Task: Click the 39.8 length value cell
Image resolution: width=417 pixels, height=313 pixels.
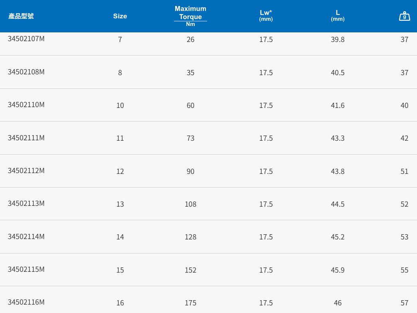Action: 338,40
